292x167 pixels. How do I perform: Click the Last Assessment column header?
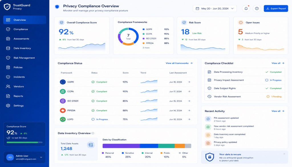178,73
